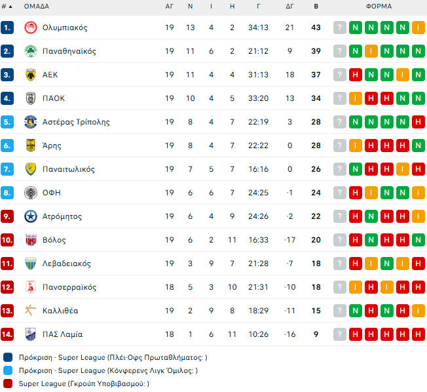
Task: Click Λεβαδειακός's first red Η form box
Action: click(x=356, y=264)
